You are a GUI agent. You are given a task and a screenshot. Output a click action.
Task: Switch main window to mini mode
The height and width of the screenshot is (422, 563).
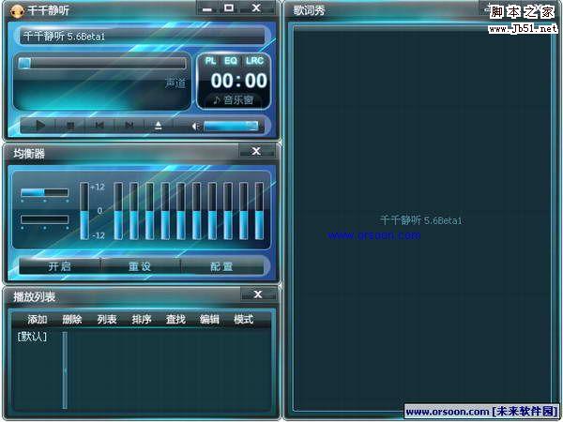(x=229, y=8)
